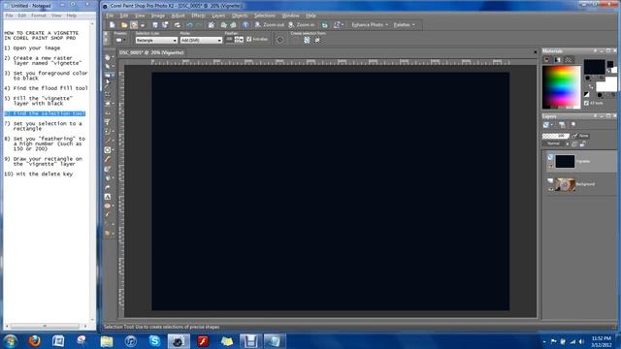Select the Background layer thumbnail
This screenshot has width=621, height=349.
click(x=565, y=185)
